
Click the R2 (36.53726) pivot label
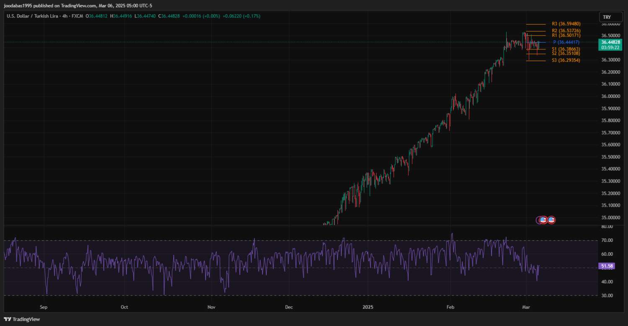(566, 31)
